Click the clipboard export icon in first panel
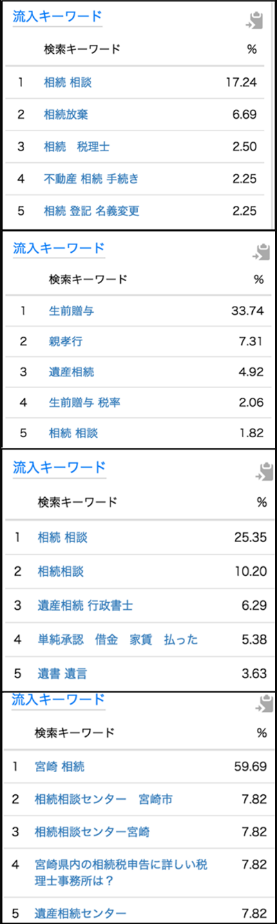Screen dimensions: 277x924 (x=255, y=21)
